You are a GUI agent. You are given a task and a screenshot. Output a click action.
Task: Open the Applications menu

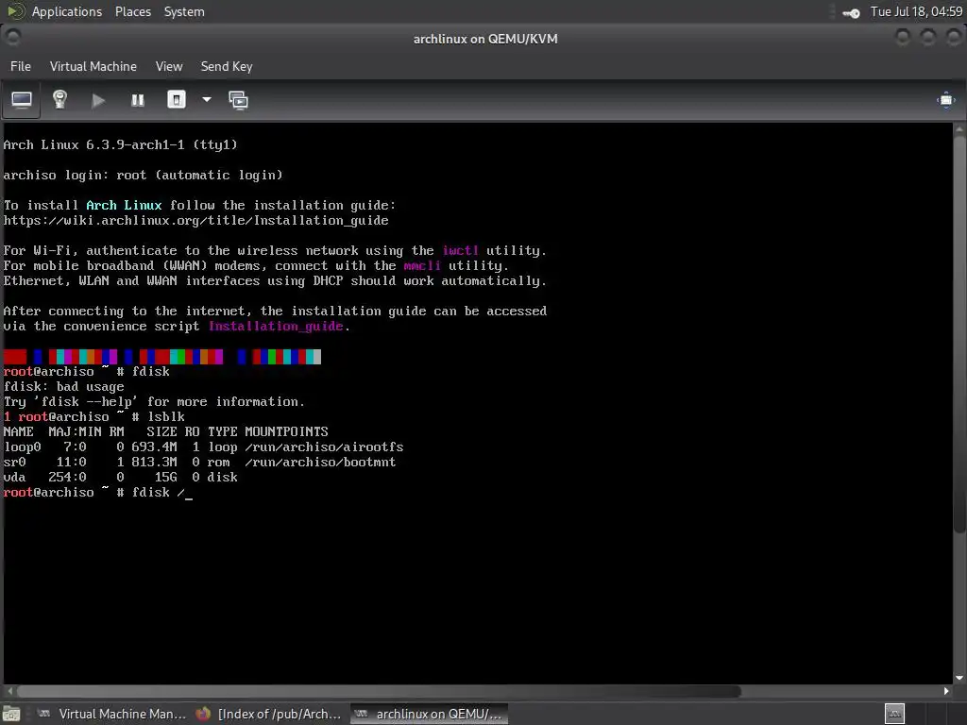(67, 11)
